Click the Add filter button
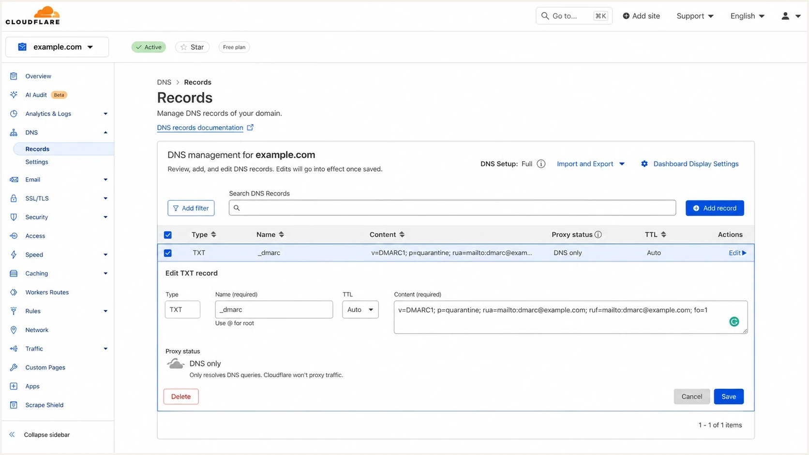Image resolution: width=809 pixels, height=455 pixels. [191, 208]
